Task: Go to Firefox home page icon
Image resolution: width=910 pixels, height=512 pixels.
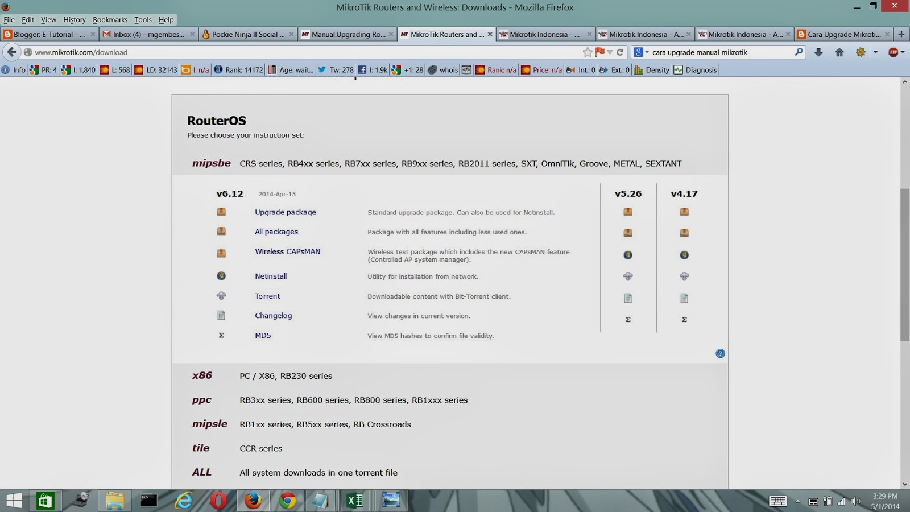Action: pos(839,52)
